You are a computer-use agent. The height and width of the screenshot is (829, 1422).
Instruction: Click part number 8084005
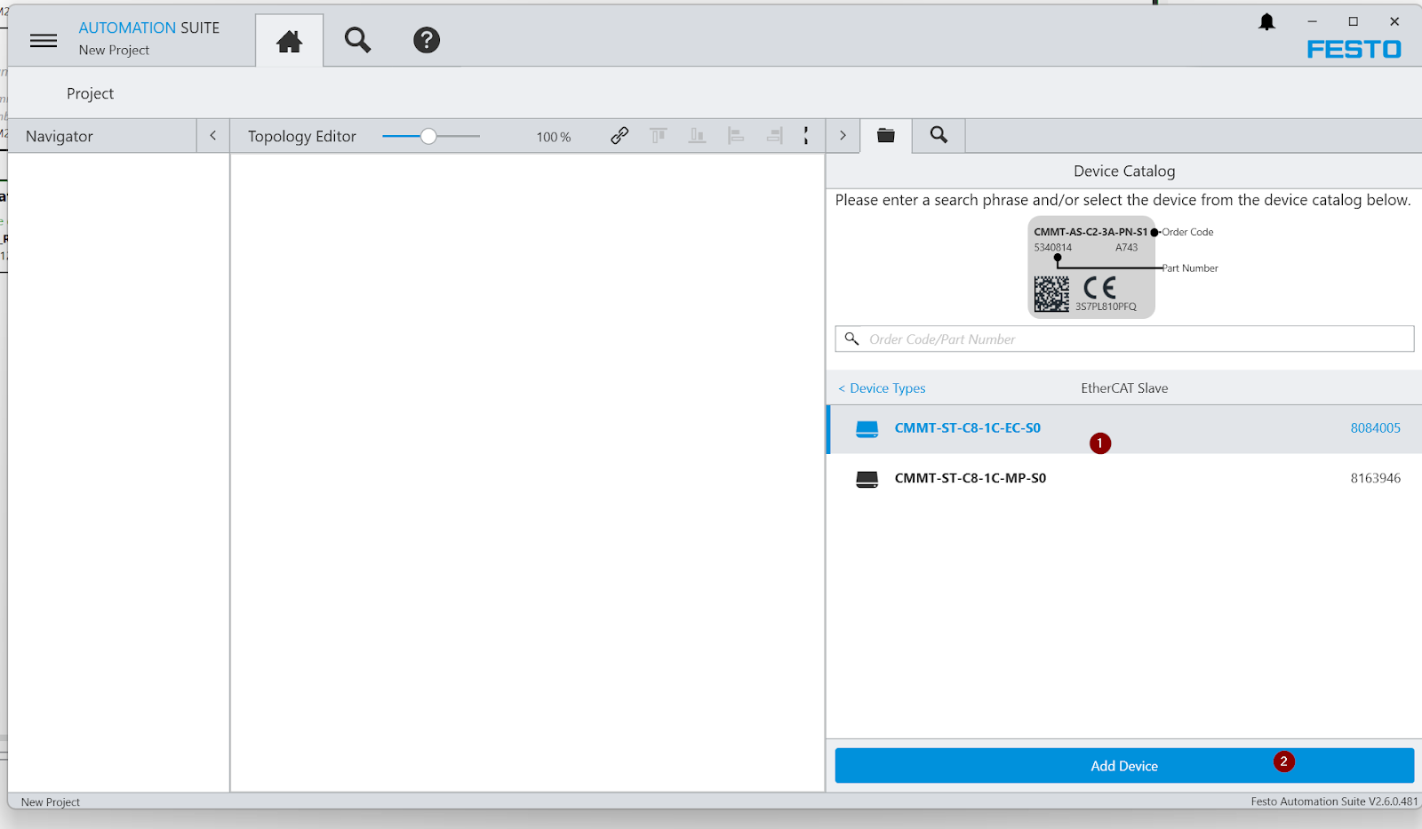pyautogui.click(x=1375, y=428)
